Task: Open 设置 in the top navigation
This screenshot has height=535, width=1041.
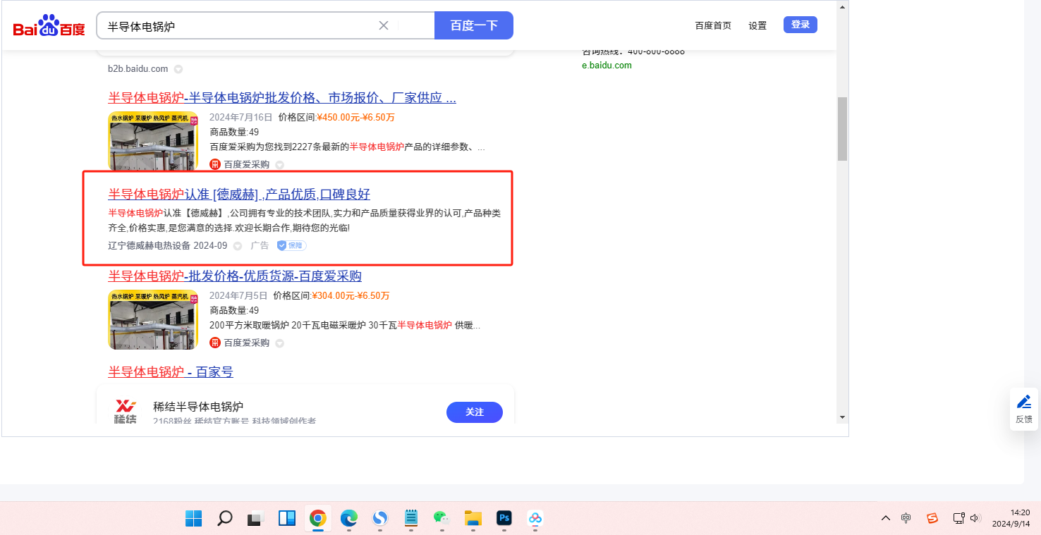Action: pyautogui.click(x=757, y=25)
